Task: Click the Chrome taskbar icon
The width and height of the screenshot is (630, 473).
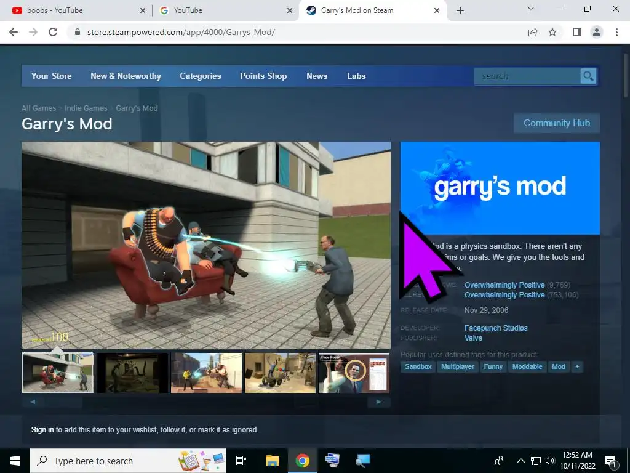Action: click(303, 461)
